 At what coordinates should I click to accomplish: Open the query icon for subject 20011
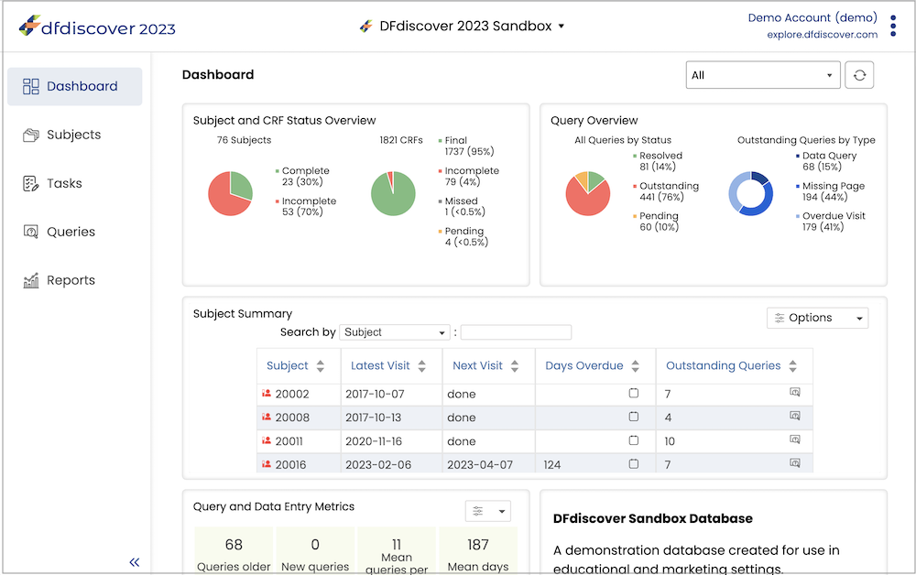pos(794,439)
